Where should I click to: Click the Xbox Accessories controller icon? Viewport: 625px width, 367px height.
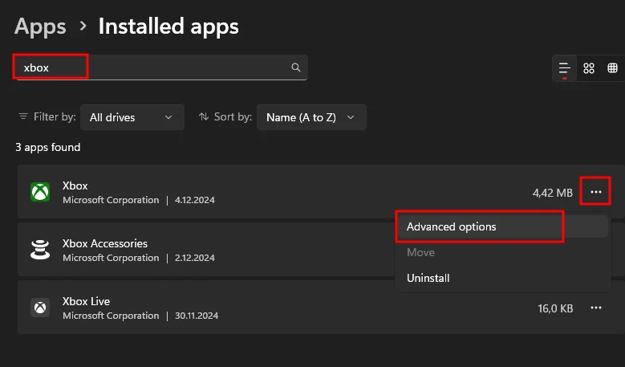pyautogui.click(x=40, y=250)
